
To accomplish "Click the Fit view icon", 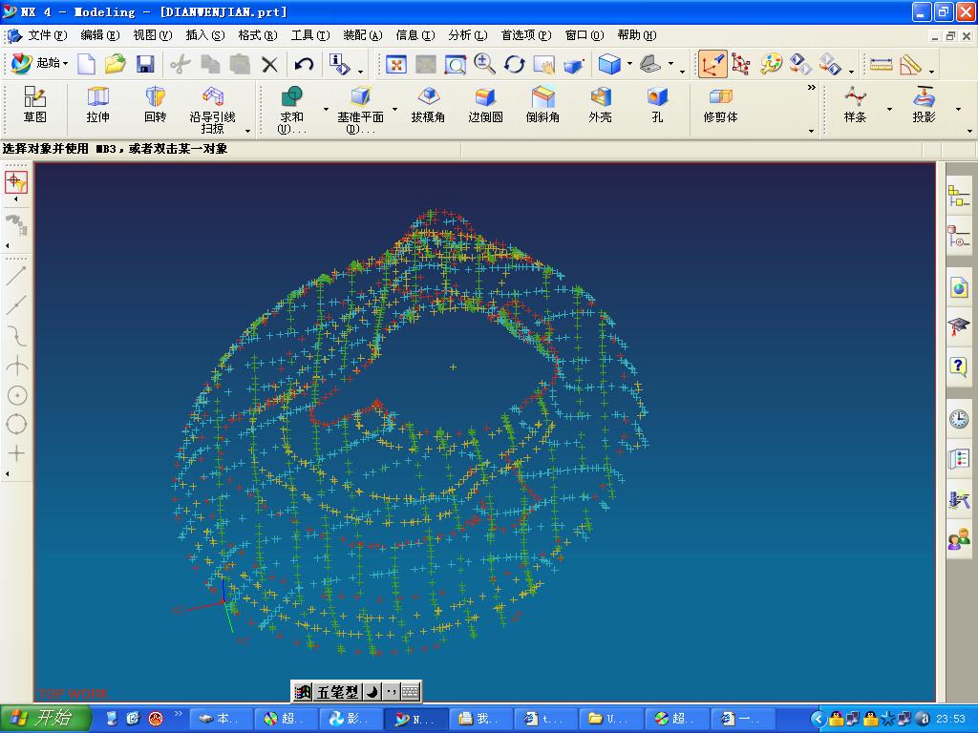I will [x=395, y=64].
